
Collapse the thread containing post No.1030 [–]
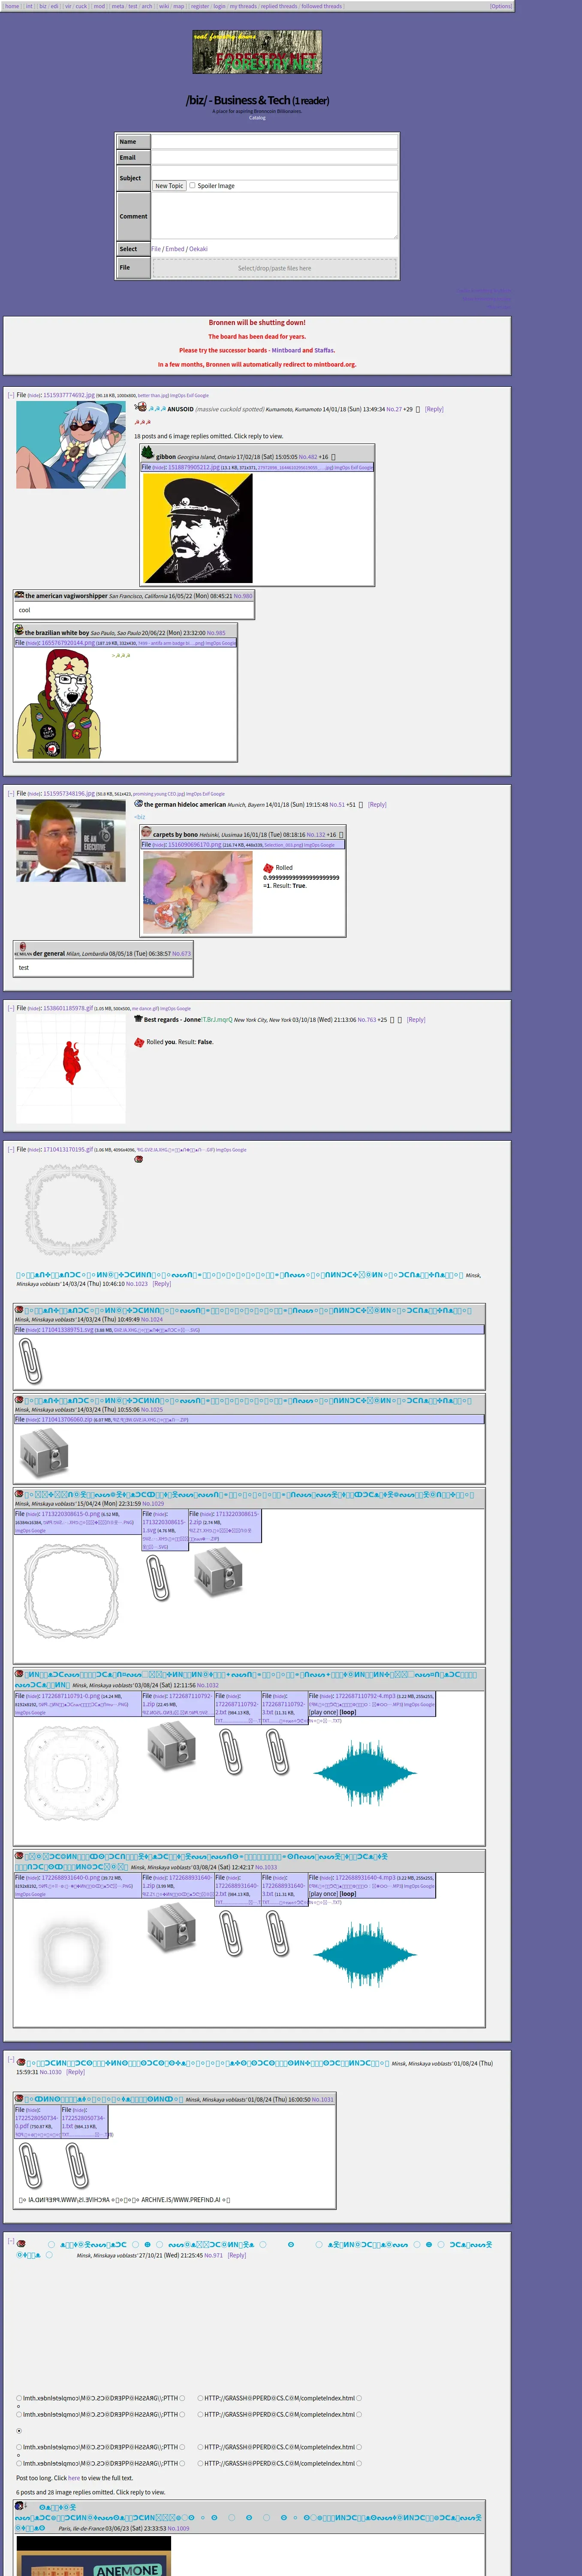coord(11,2060)
